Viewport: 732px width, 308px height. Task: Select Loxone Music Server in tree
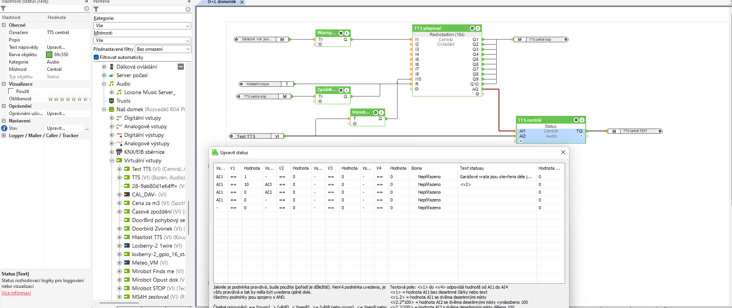[149, 92]
